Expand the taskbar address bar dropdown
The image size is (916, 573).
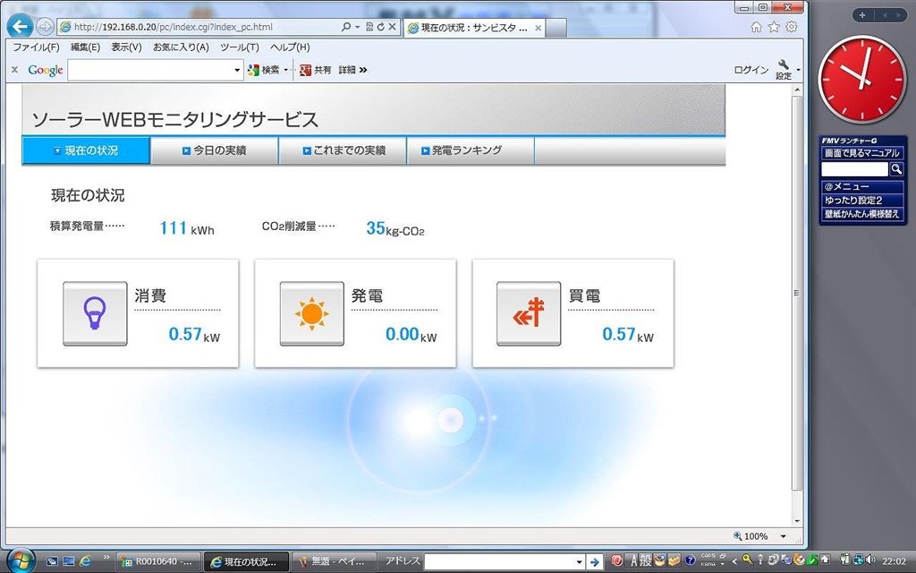coord(578,561)
